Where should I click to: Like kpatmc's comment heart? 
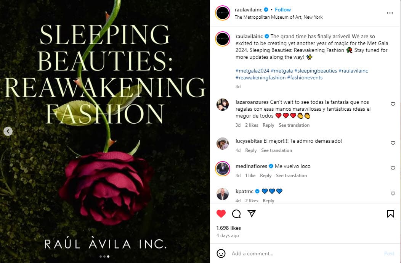[393, 194]
